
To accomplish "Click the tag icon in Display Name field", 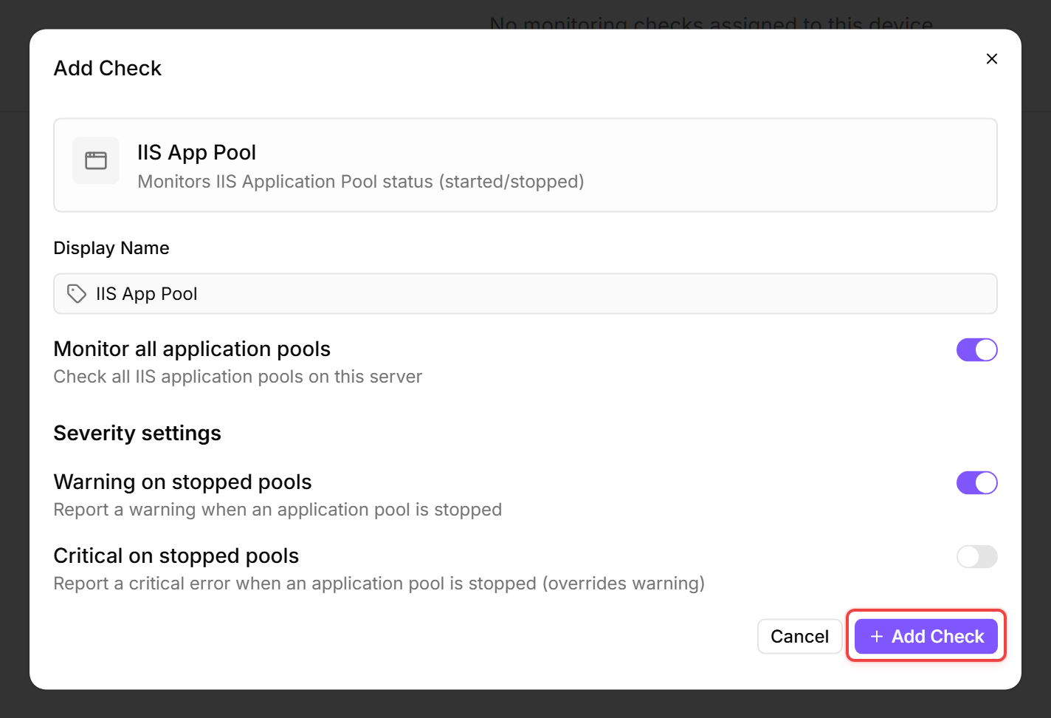I will (x=77, y=294).
